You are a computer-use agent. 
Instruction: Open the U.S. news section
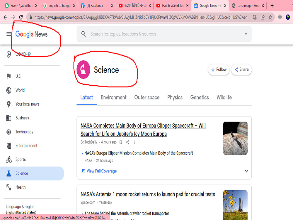coord(18,76)
